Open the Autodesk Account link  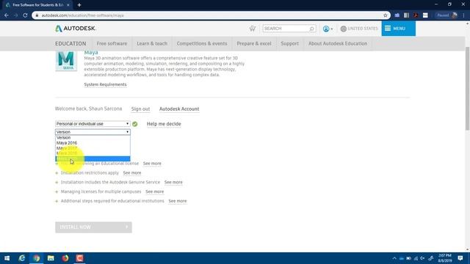point(179,109)
